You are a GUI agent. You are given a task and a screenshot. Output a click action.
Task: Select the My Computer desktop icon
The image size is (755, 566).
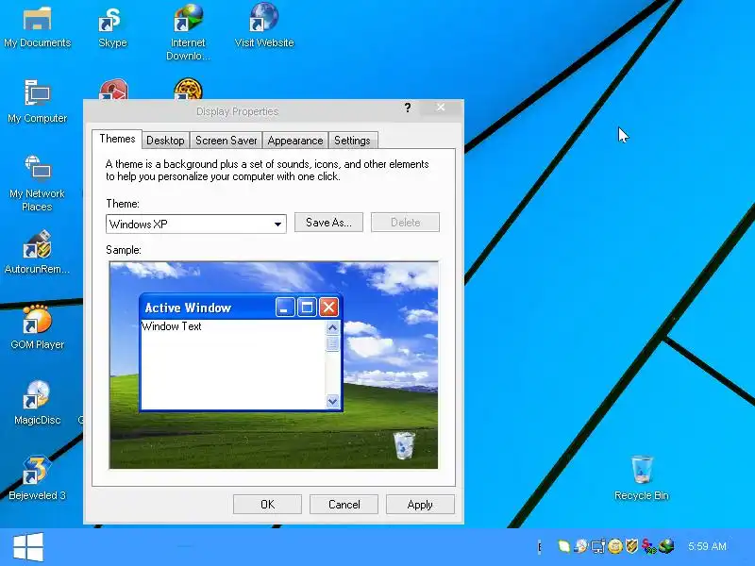pos(38,102)
